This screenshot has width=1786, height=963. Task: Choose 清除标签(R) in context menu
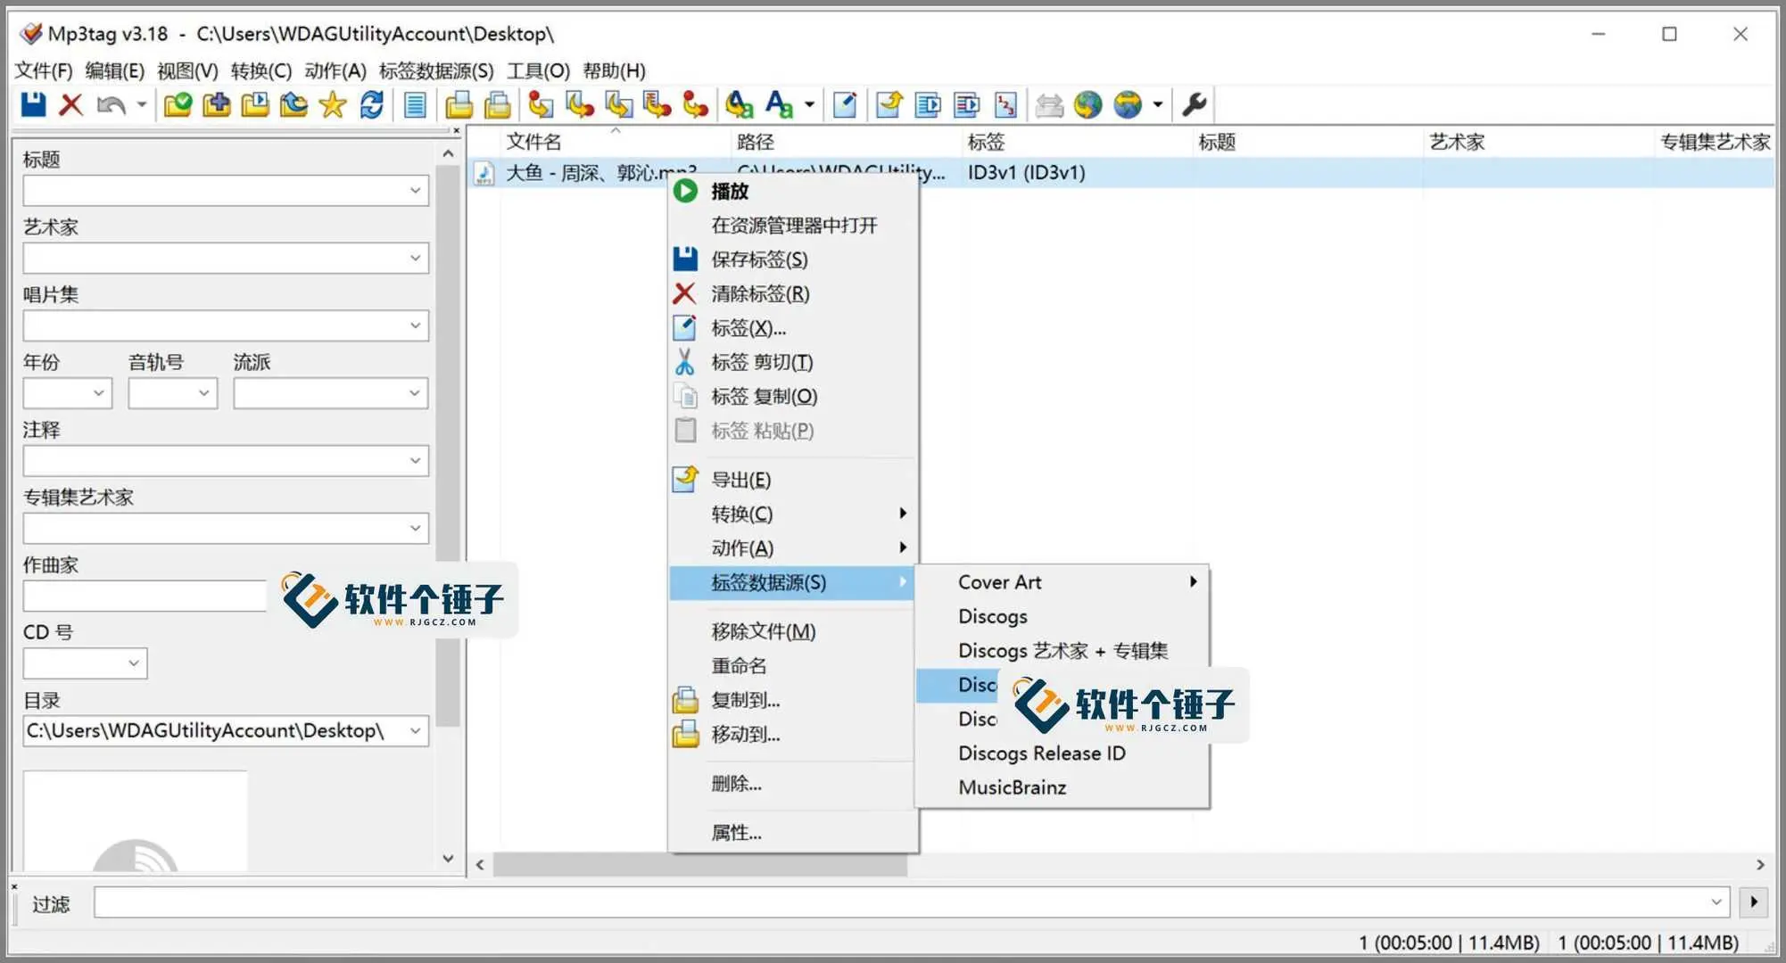(x=793, y=293)
